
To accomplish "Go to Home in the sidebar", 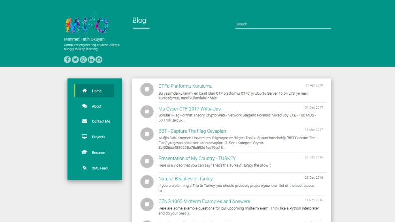I will [94, 91].
